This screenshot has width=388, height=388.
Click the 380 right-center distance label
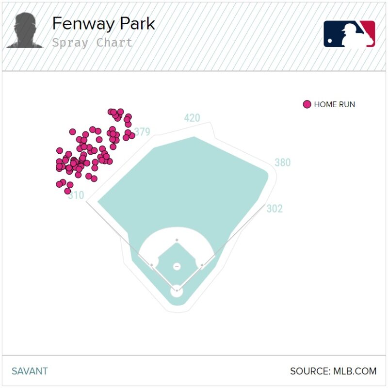pyautogui.click(x=283, y=162)
